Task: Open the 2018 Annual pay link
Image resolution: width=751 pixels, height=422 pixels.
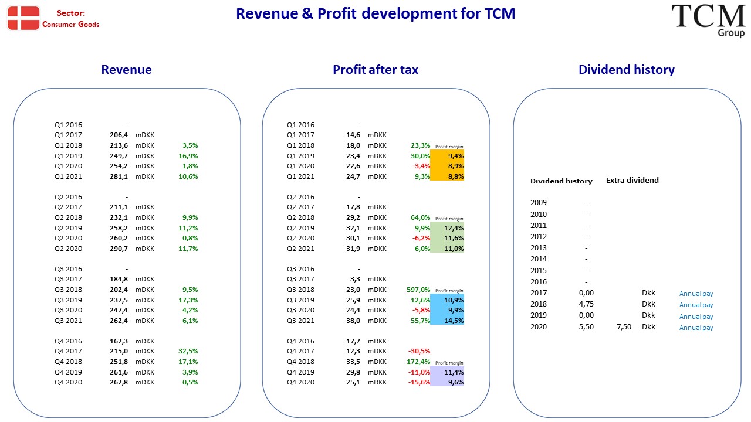Action: coord(696,305)
